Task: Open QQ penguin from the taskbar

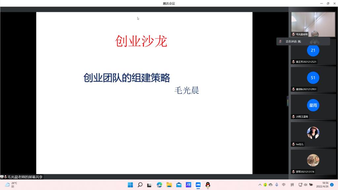Action: [208, 185]
